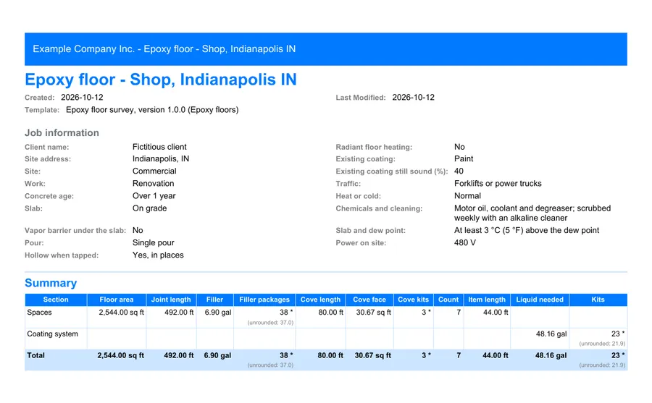Click Coating system kits value 23 *
The image size is (652, 403).
coord(618,334)
